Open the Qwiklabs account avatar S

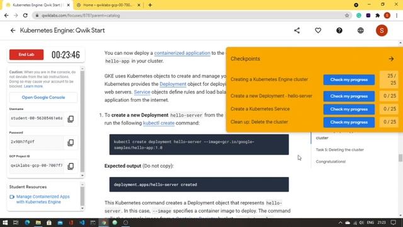pyautogui.click(x=382, y=30)
